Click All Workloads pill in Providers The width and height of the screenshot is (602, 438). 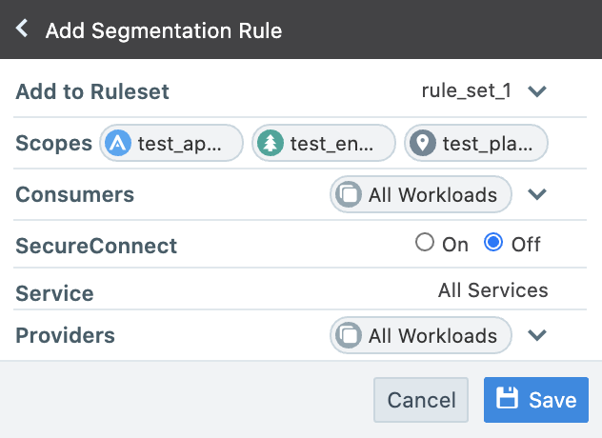tap(421, 335)
